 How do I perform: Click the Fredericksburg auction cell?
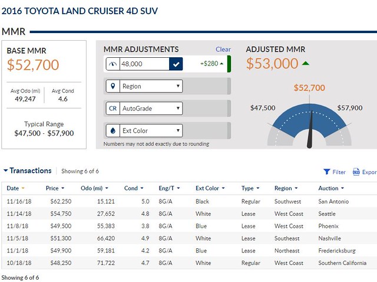pos(337,251)
